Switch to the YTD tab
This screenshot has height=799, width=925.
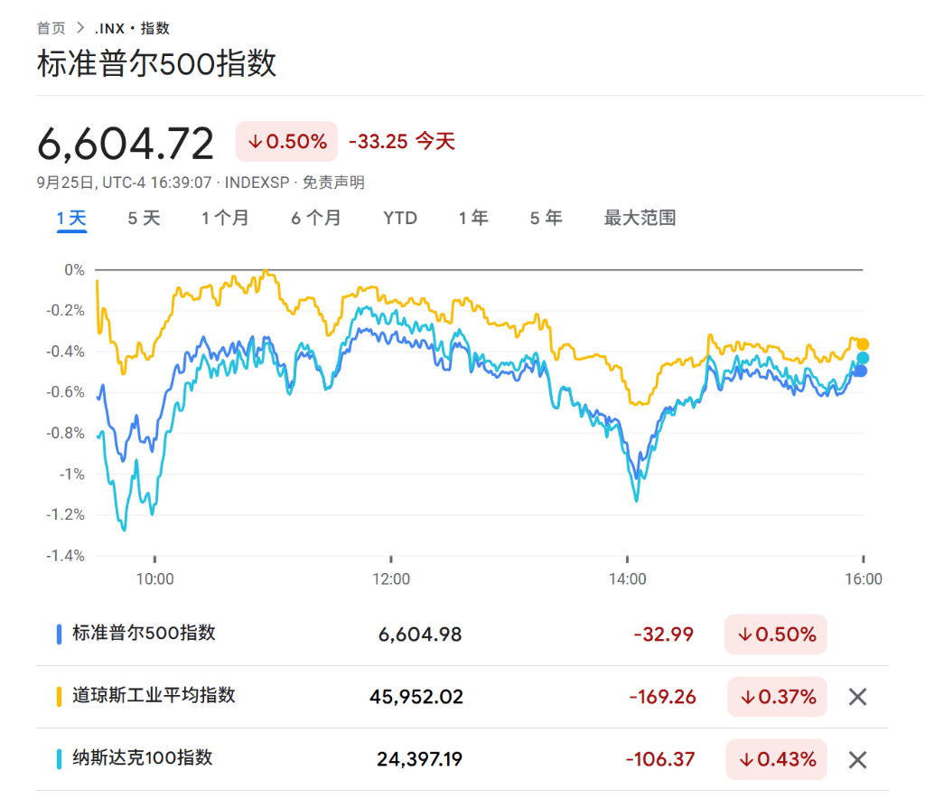pos(400,219)
